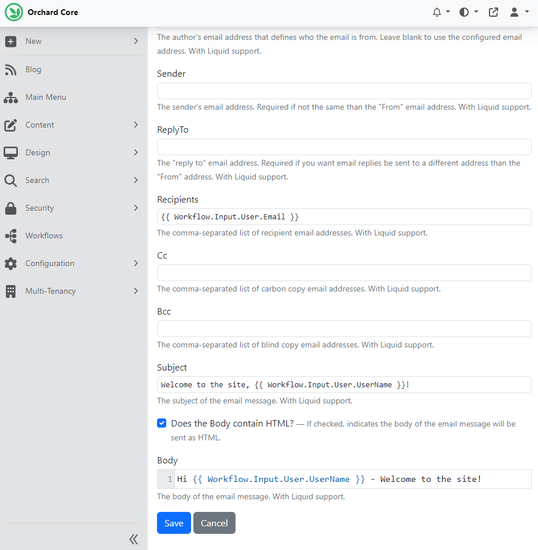
Task: Click the ReplyTo field label
Action: pyautogui.click(x=173, y=130)
